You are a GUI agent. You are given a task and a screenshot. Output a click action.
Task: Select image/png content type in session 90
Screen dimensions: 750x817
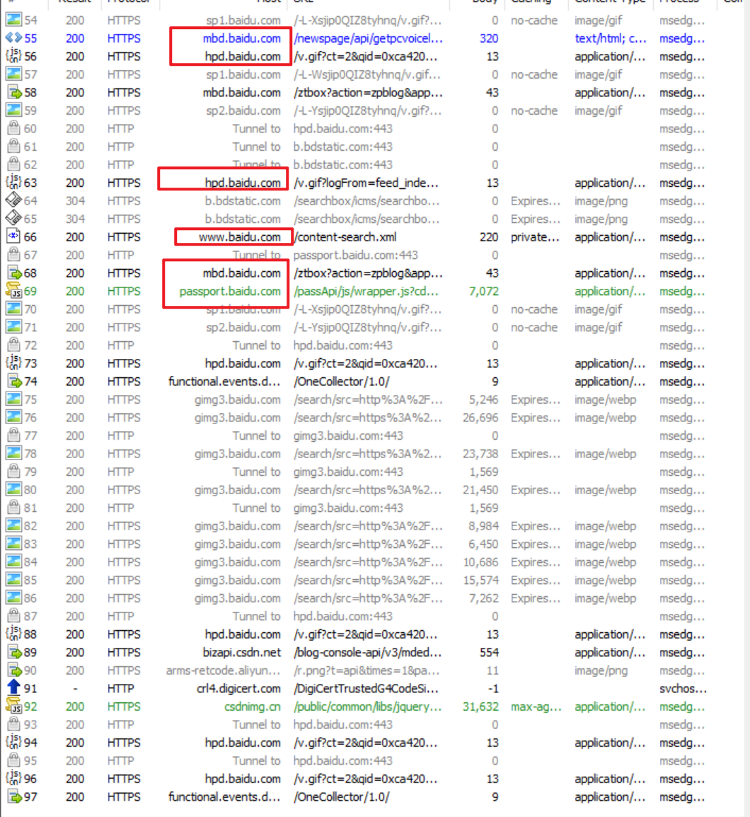point(601,670)
